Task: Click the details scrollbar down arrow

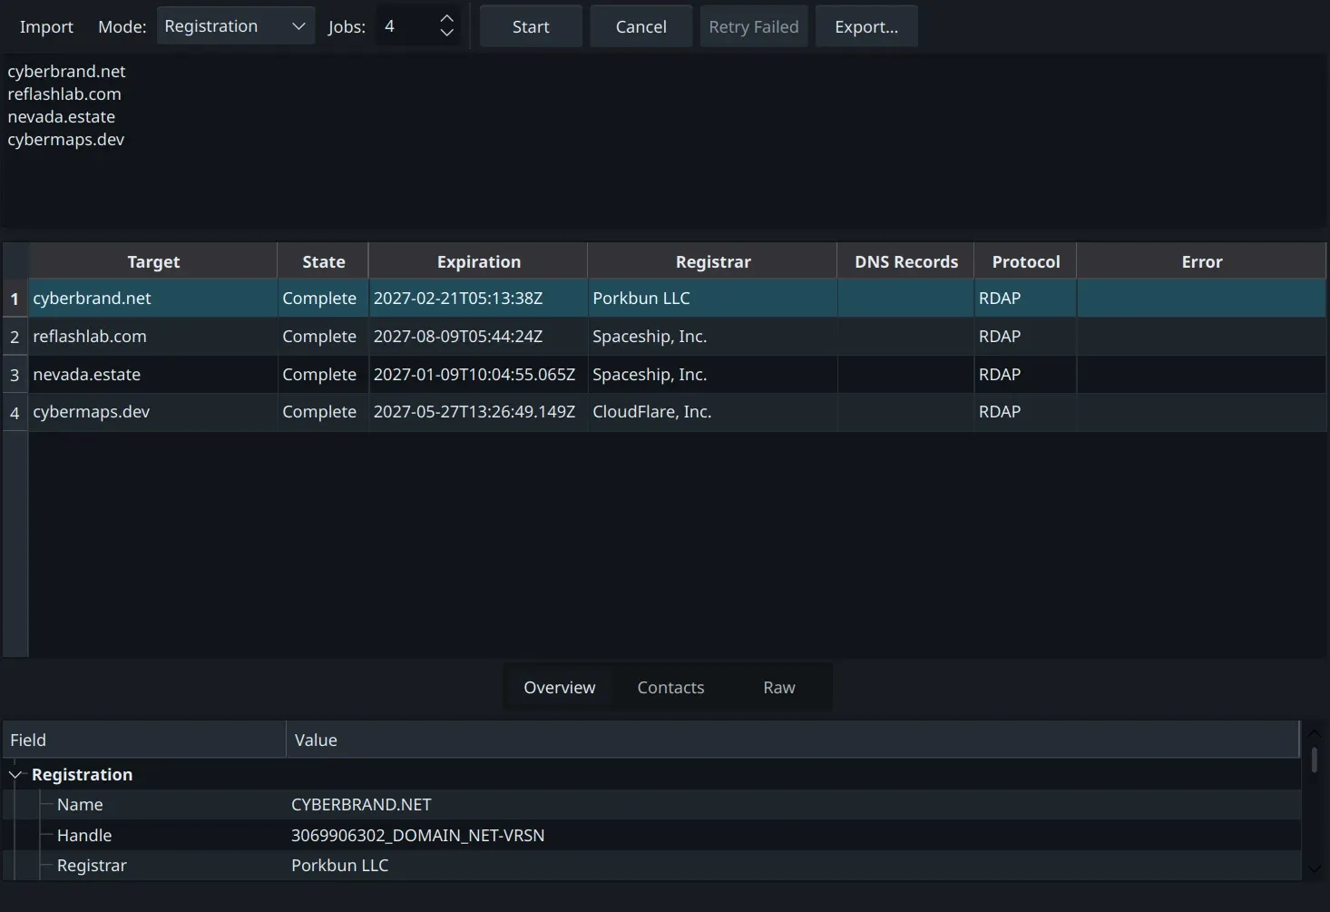Action: pyautogui.click(x=1314, y=868)
